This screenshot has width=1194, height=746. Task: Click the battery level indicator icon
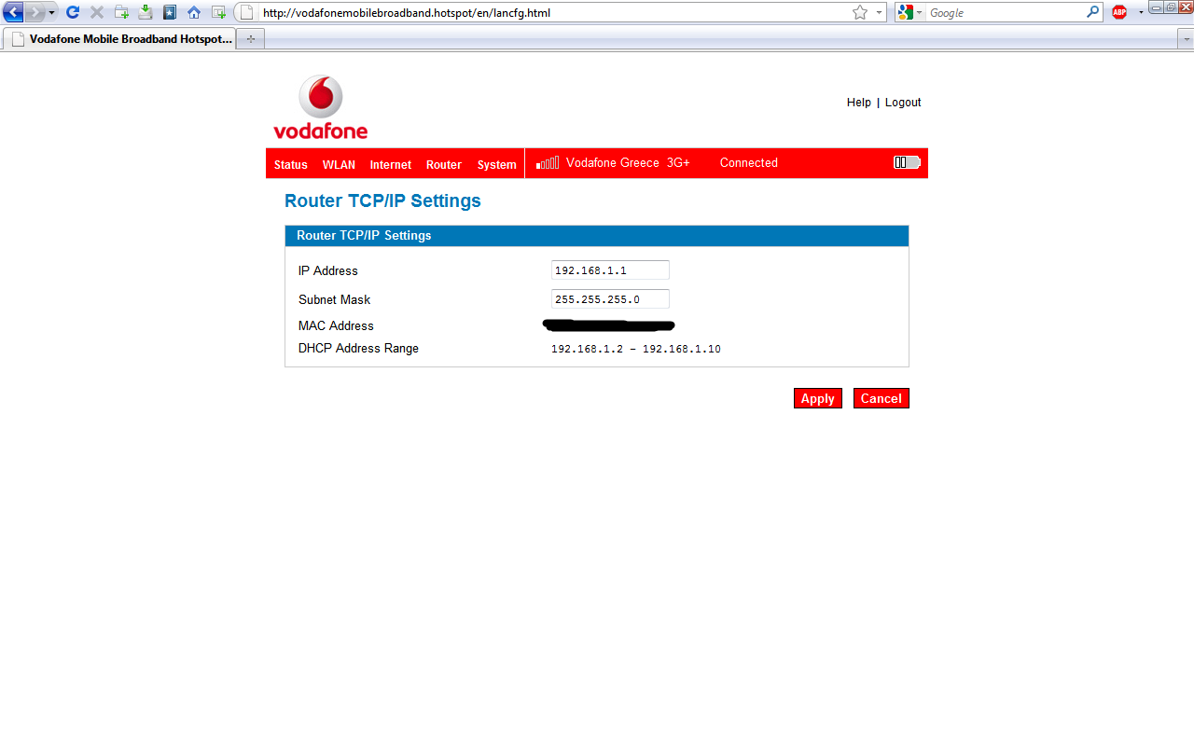[907, 162]
